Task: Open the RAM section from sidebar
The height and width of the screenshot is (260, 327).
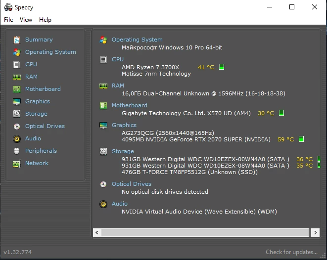Action: 31,77
